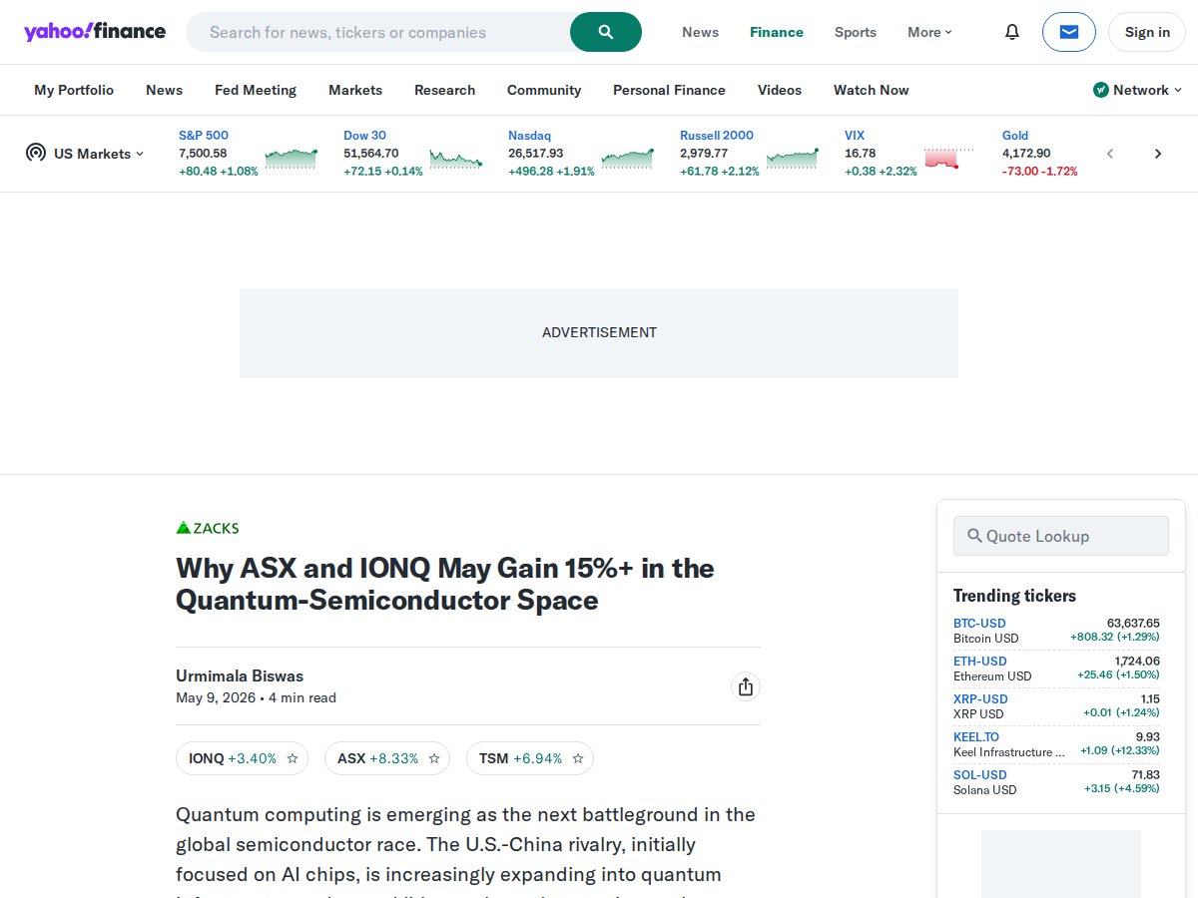This screenshot has width=1198, height=898.
Task: Click the green search magnifier button
Action: coord(606,32)
